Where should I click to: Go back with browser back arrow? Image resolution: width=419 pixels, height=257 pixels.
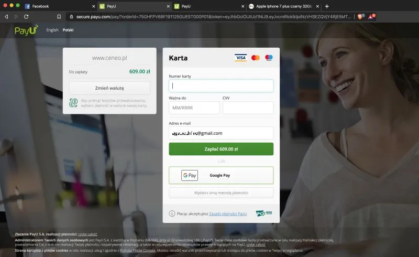[6, 17]
